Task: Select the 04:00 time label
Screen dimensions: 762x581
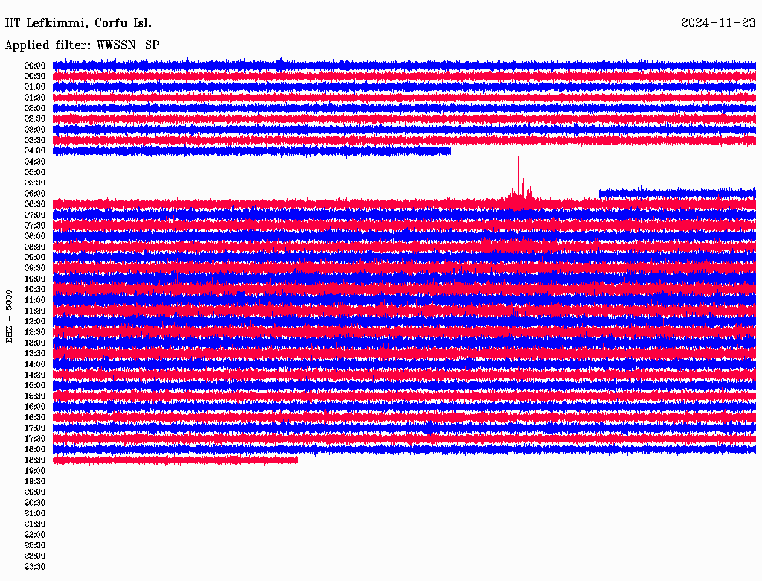Action: pyautogui.click(x=35, y=151)
